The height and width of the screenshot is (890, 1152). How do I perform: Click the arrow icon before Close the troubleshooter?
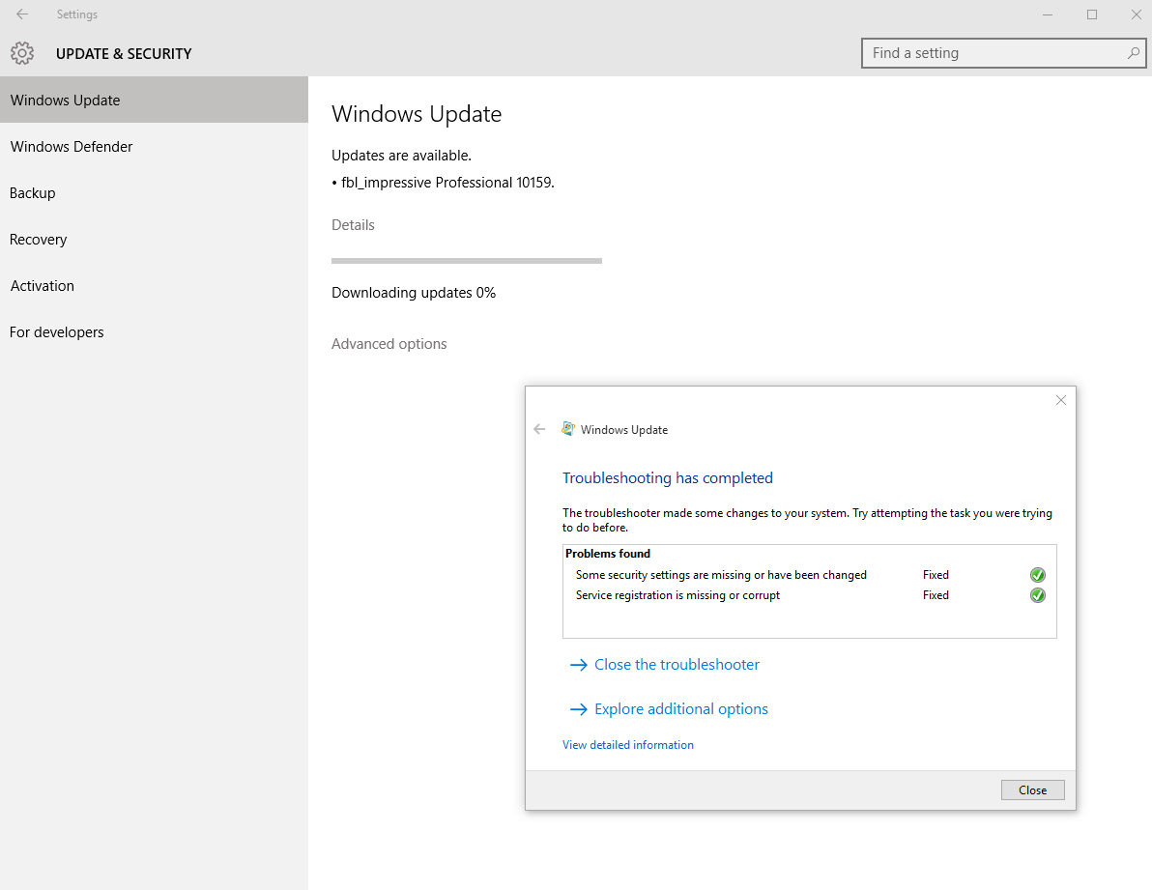coord(578,665)
